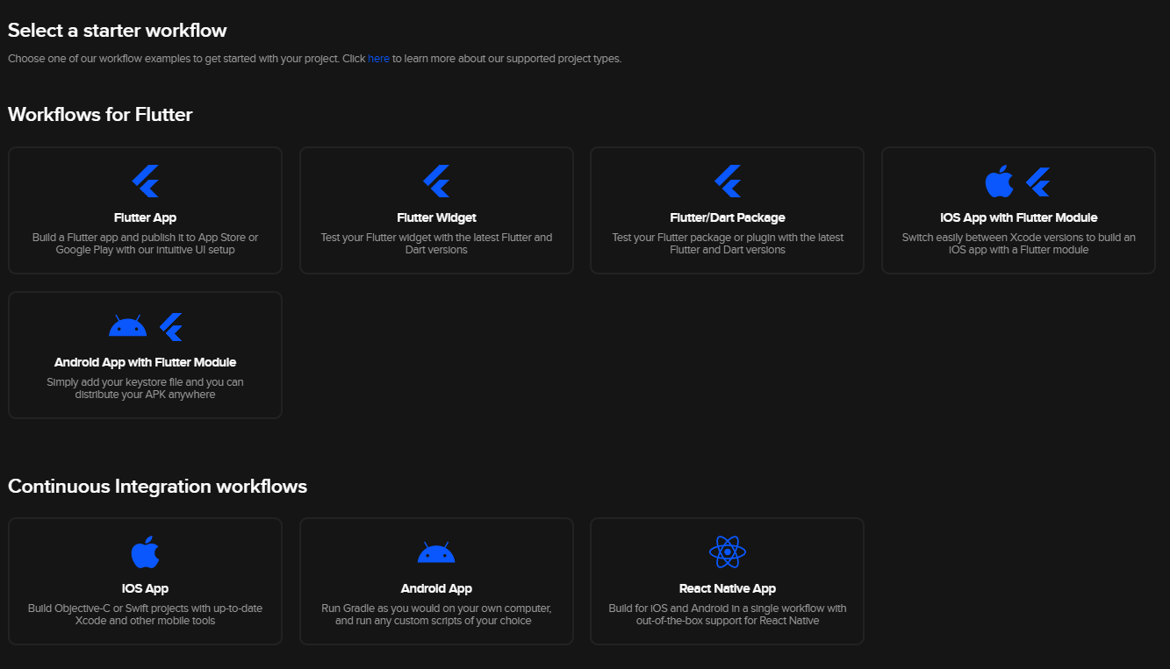Click description 'Build a Flutter app and publish it to App Store'
Viewport: 1170px width, 669px height.
[145, 244]
